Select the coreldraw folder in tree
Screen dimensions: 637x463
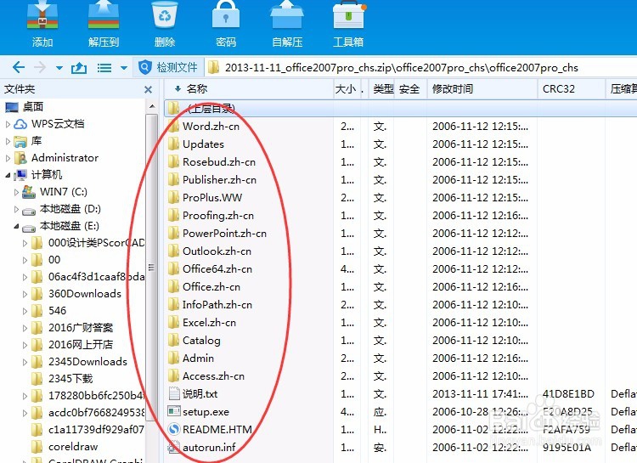click(73, 446)
